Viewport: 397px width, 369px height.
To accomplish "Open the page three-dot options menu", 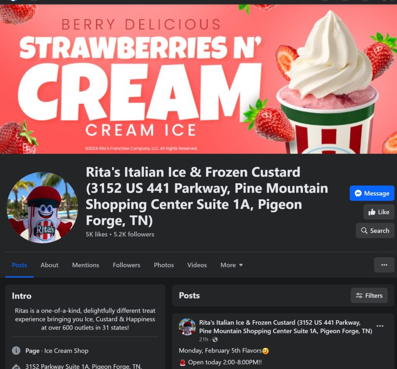I will [x=384, y=265].
